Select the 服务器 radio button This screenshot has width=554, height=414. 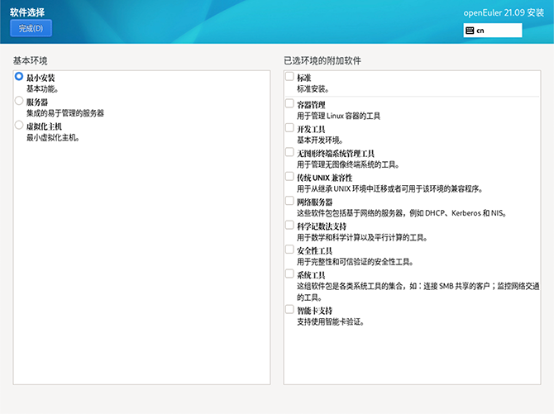(19, 101)
